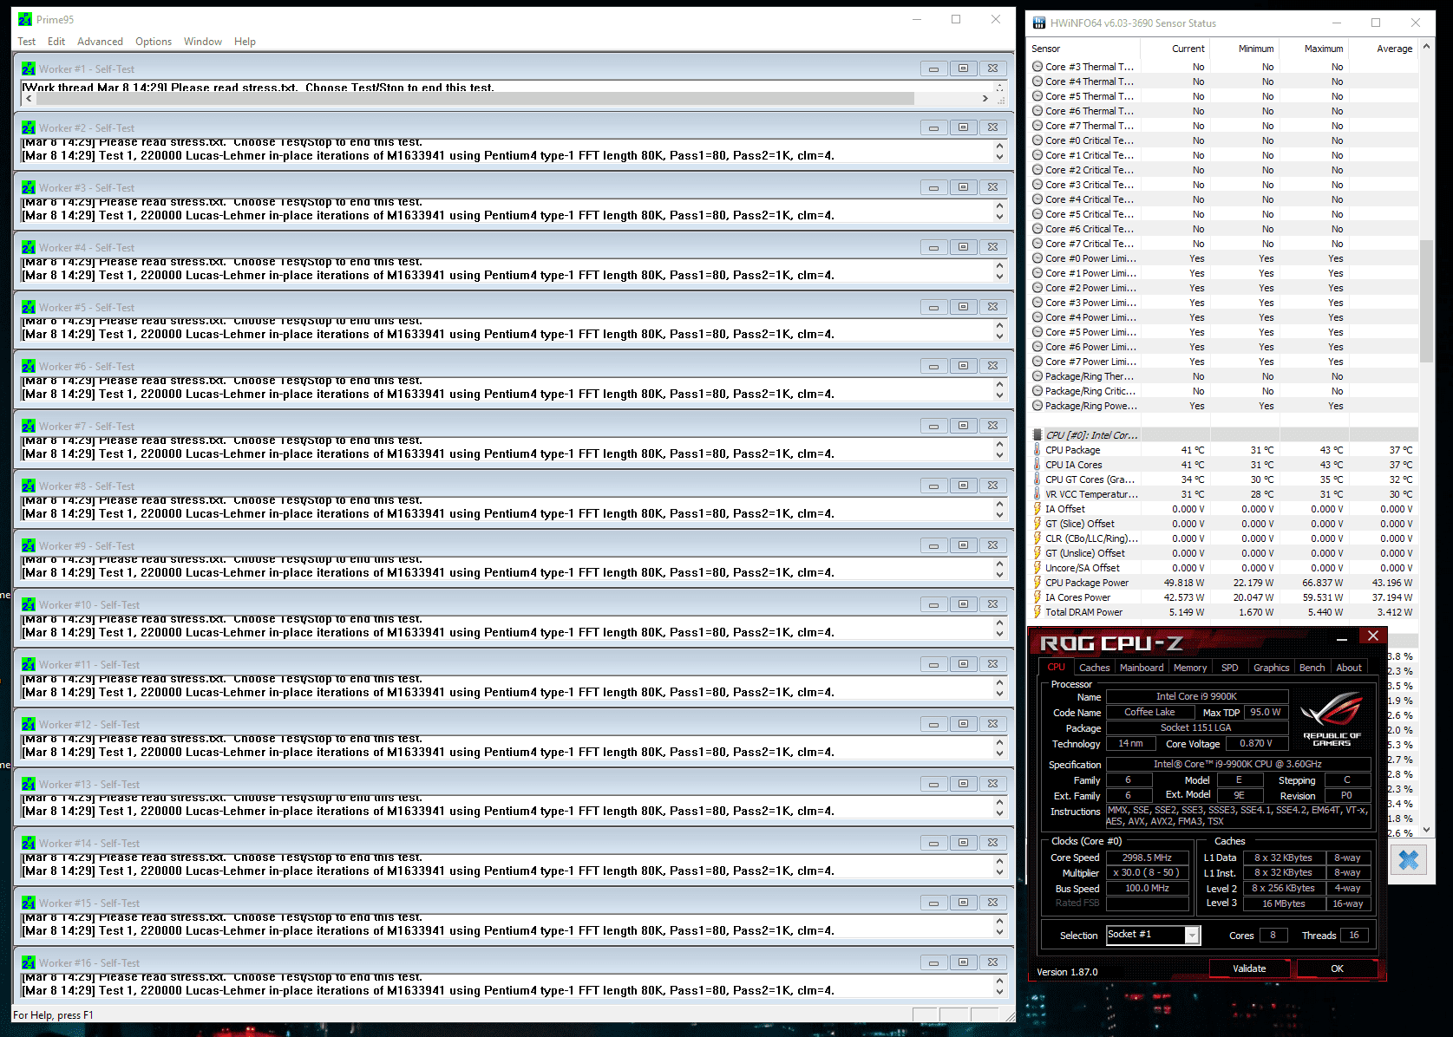Click the HWiNFO sensor list scroll up arrow
This screenshot has width=1453, height=1037.
pos(1426,47)
